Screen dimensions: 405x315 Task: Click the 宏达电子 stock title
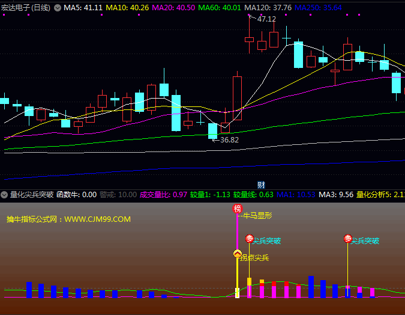(x=15, y=8)
